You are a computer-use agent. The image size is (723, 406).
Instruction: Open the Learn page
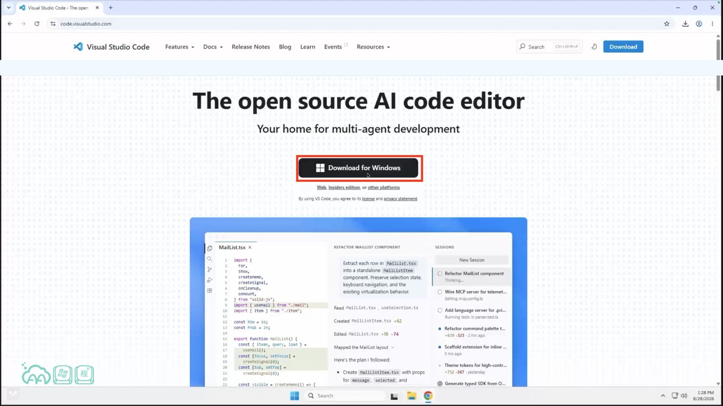(x=308, y=47)
